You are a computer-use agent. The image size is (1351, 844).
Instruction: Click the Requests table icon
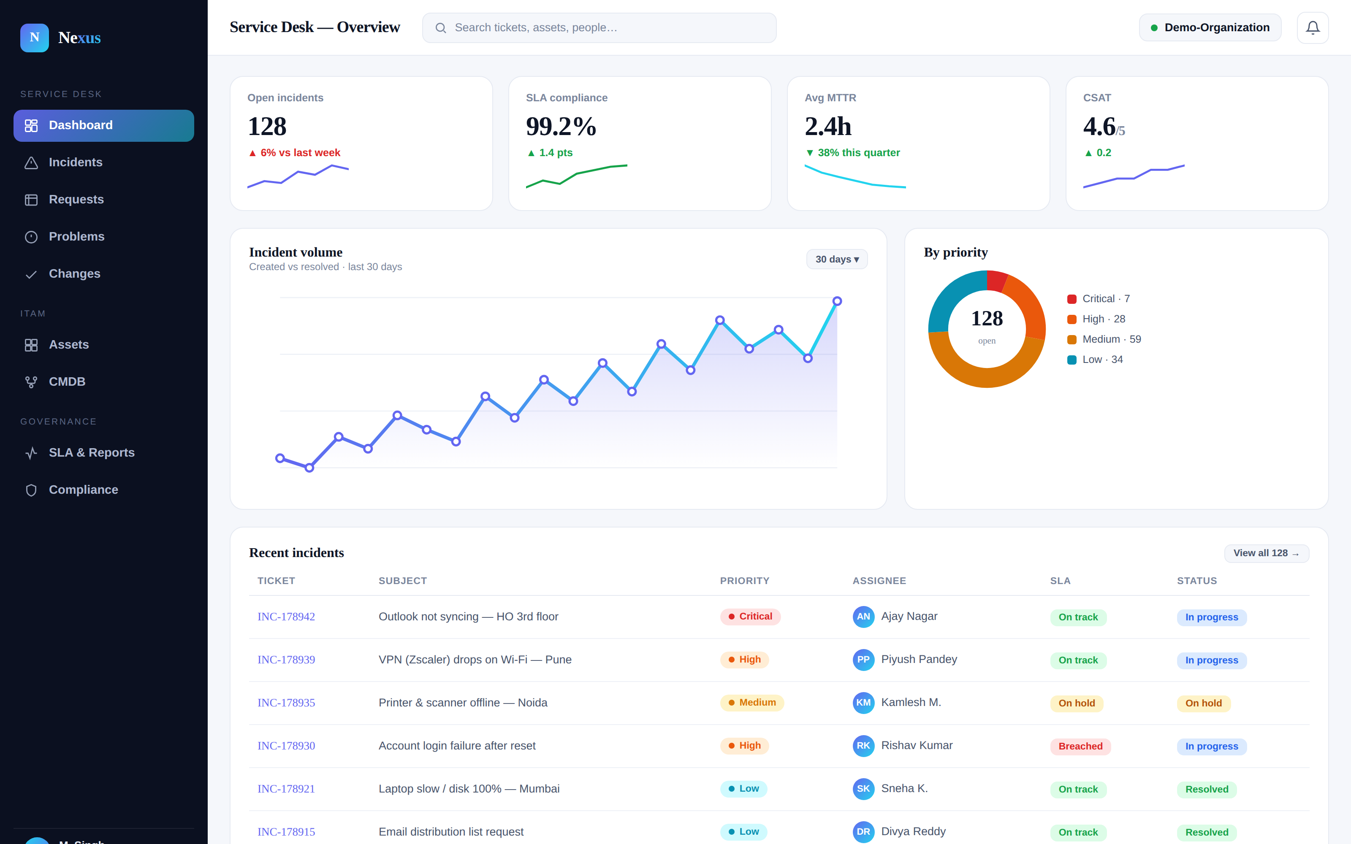click(x=31, y=200)
